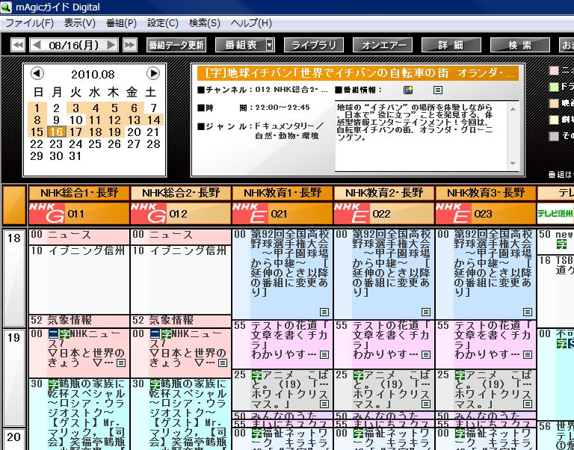
Task: Open detail icon of 022 高校野球 program
Action: (426, 312)
